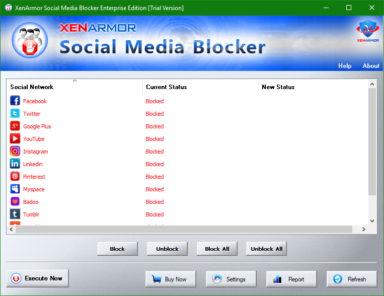Screen dimensions: 384x296
Task: Click the Unblock button
Action: click(167, 249)
